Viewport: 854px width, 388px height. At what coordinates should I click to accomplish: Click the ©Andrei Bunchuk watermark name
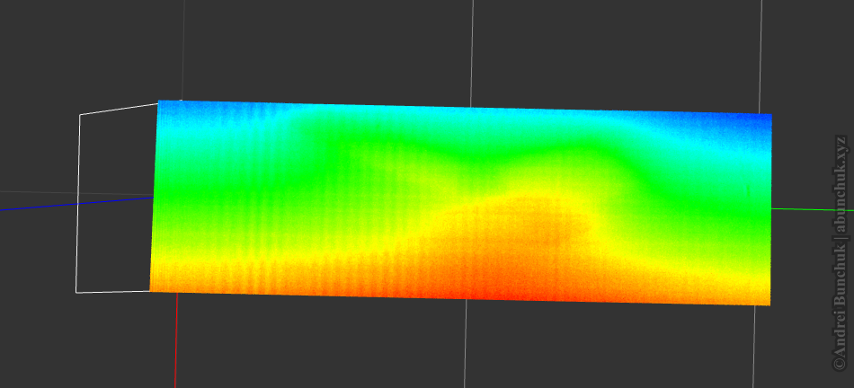pyautogui.click(x=840, y=305)
